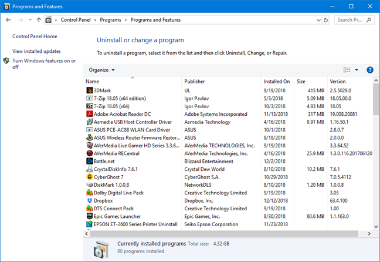Sort by the Name column header
Viewport: 380px width, 262px height.
point(133,81)
